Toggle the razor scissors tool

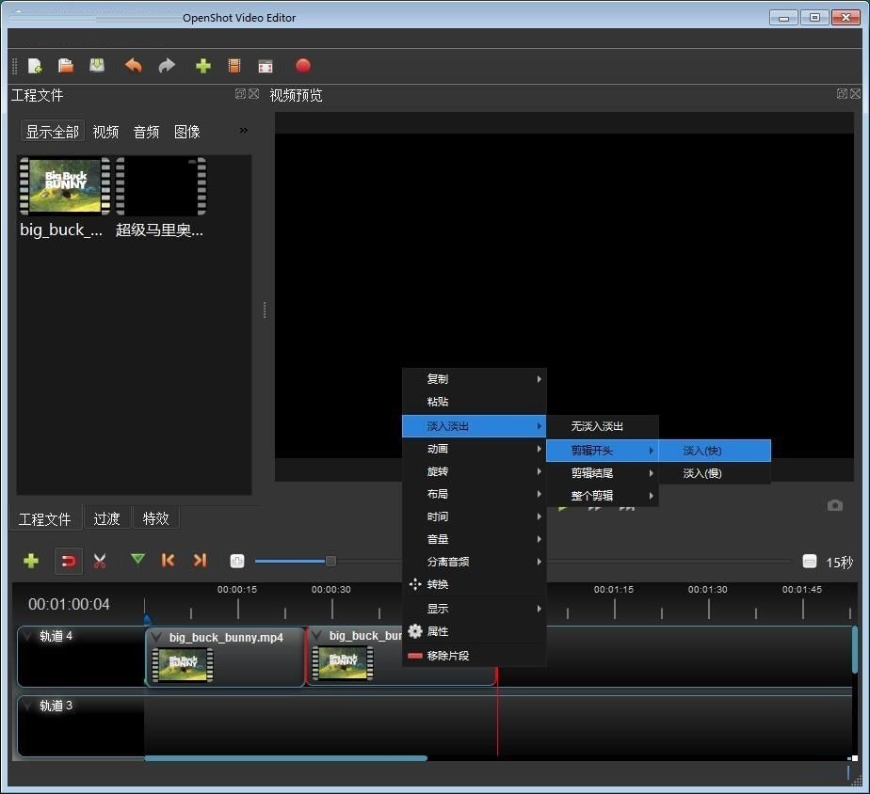[x=100, y=561]
